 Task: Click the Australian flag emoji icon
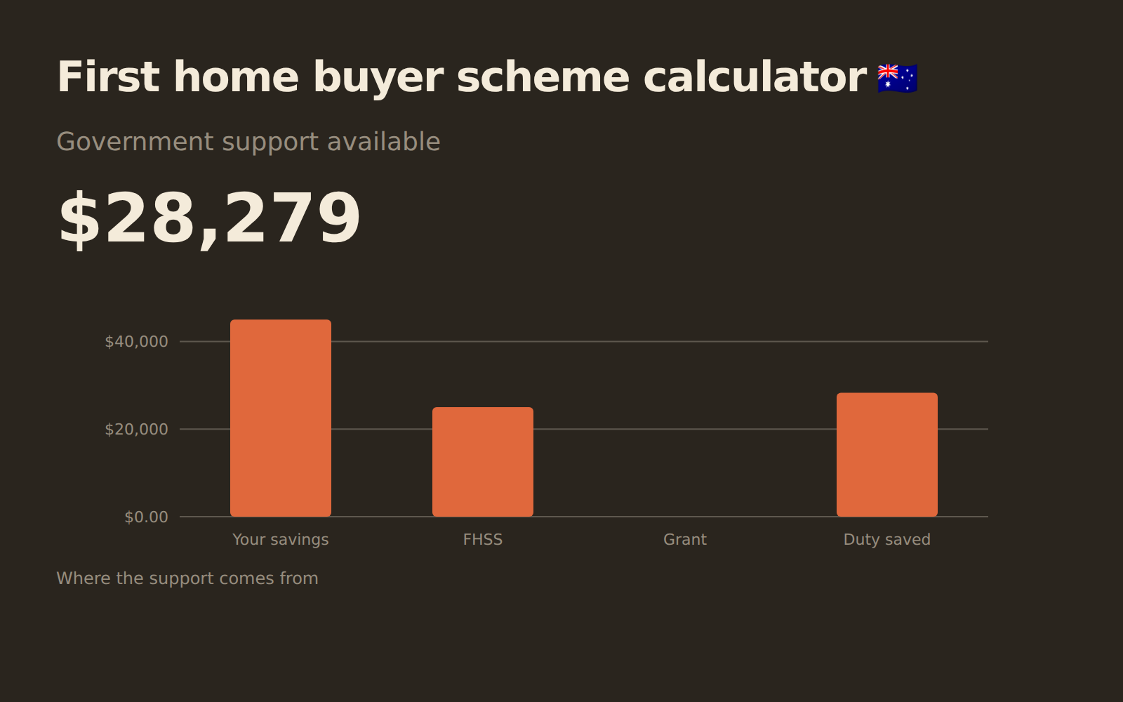tap(897, 78)
